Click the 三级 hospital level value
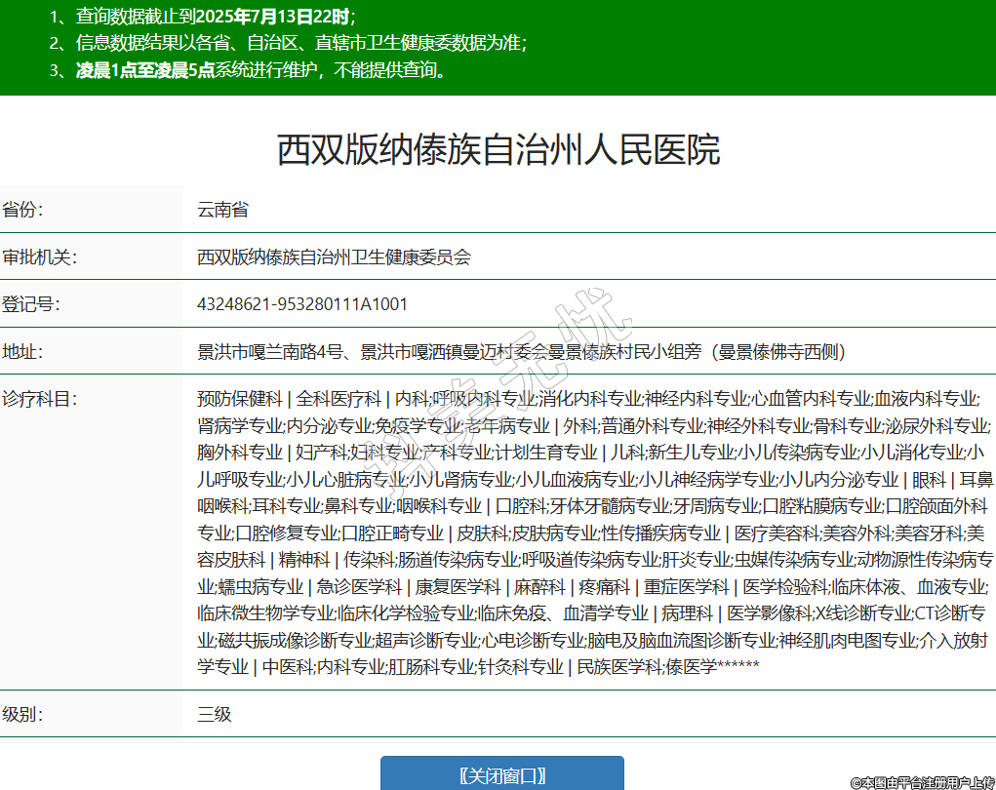This screenshot has width=996, height=790. (x=215, y=714)
